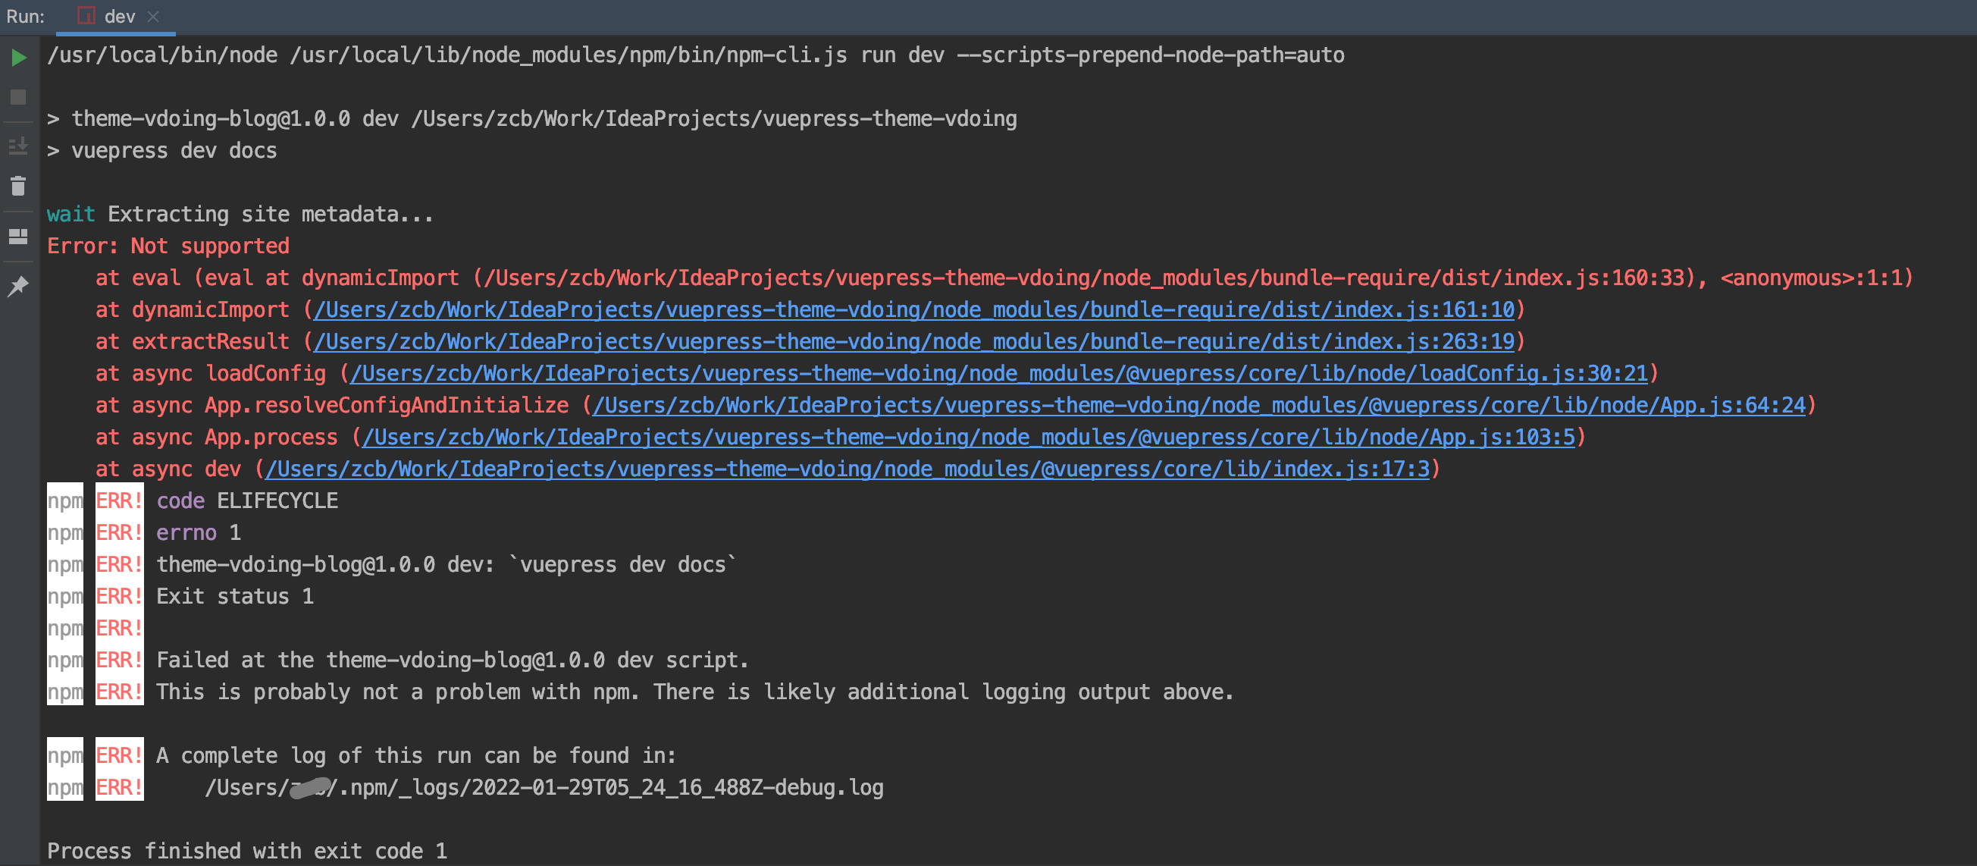Click the Error: Not supported message
This screenshot has height=866, width=1977.
[x=168, y=246]
